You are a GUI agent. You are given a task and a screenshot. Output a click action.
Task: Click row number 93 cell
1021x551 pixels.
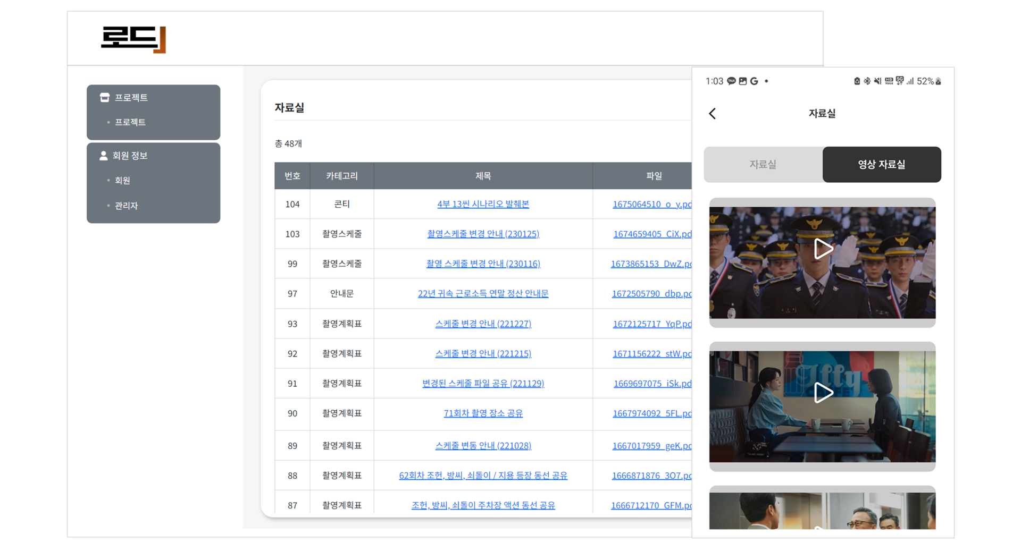[x=292, y=324]
